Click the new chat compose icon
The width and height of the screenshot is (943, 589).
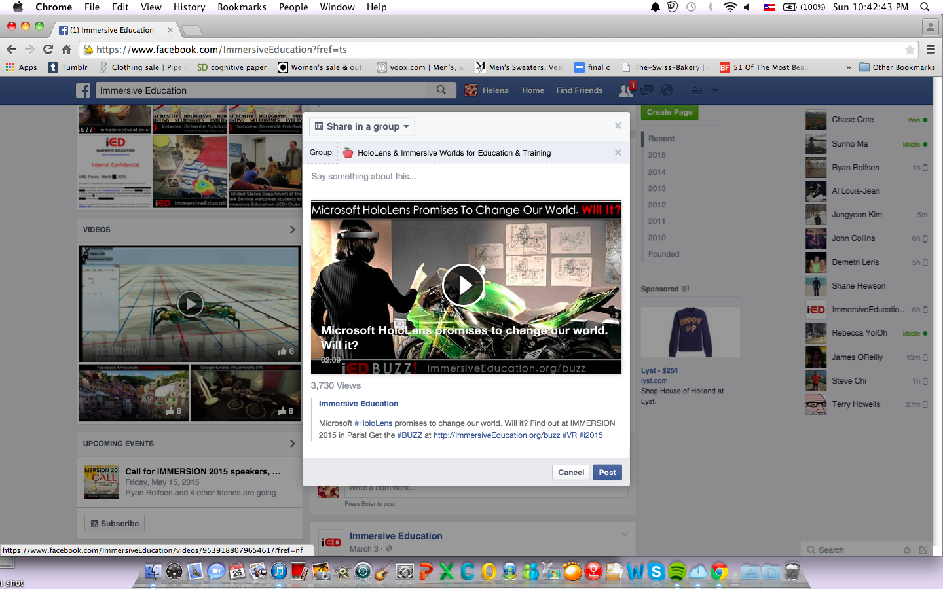coord(923,550)
